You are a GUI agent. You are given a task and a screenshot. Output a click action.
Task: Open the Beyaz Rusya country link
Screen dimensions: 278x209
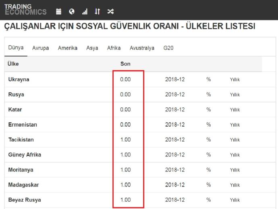[25, 200]
